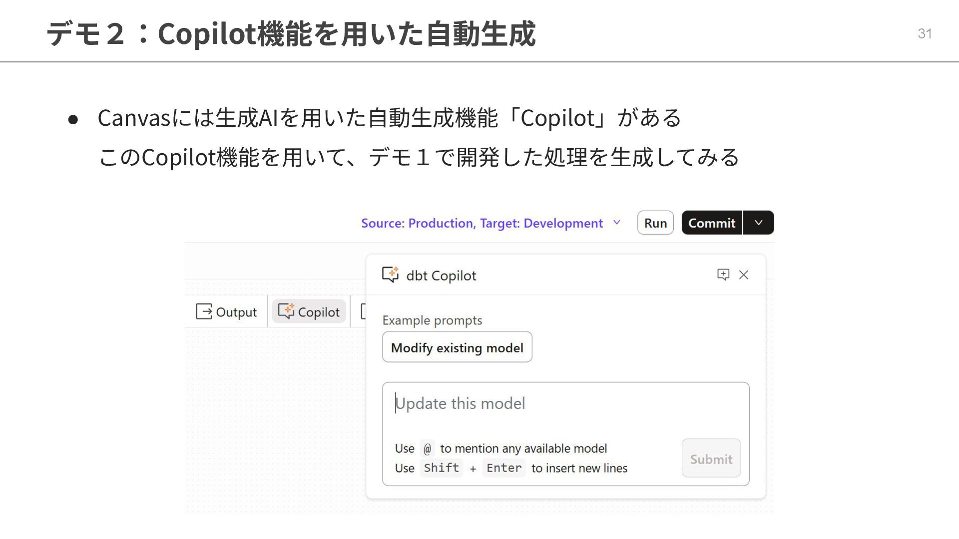959x539 pixels.
Task: Click the dbt Copilot panel title text
Action: [441, 275]
